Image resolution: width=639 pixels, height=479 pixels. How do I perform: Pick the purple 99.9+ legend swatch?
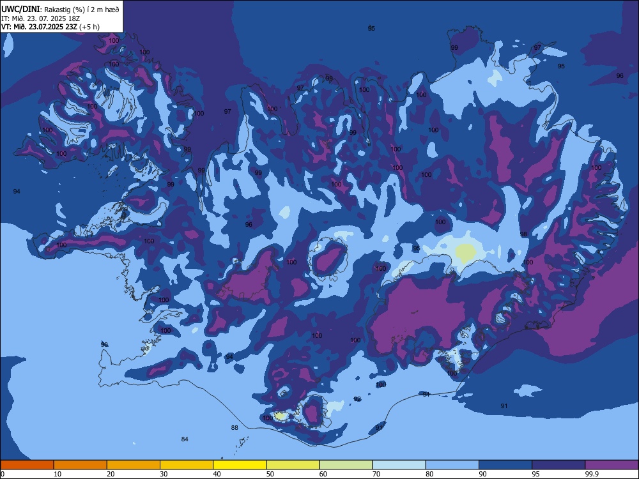coord(612,465)
